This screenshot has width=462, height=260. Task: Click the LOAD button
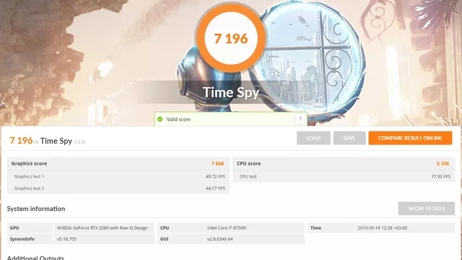pyautogui.click(x=314, y=138)
